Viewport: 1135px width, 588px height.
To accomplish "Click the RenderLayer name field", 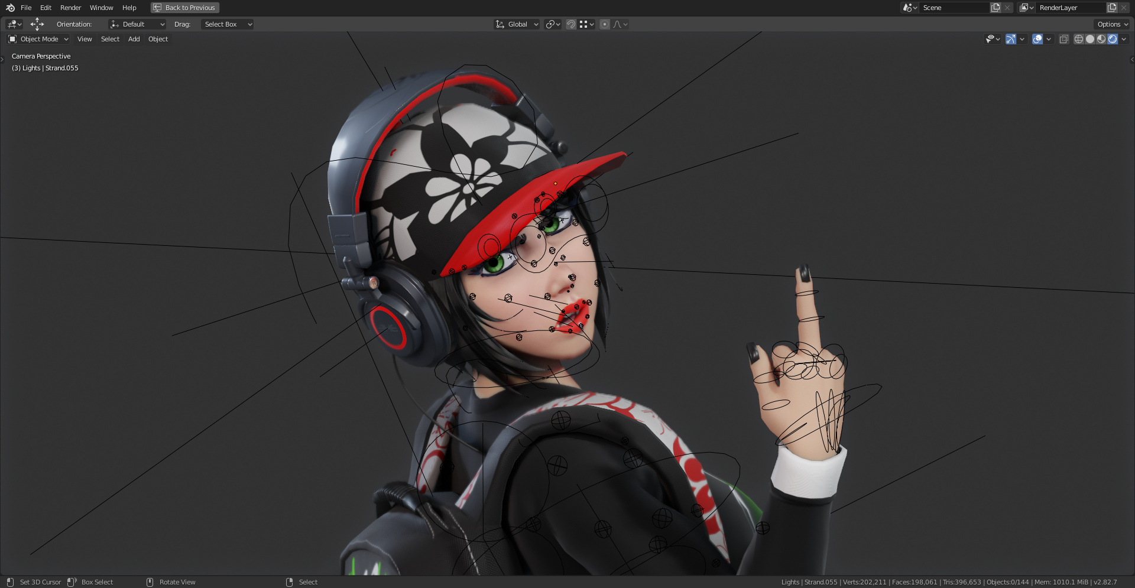I will (1071, 8).
